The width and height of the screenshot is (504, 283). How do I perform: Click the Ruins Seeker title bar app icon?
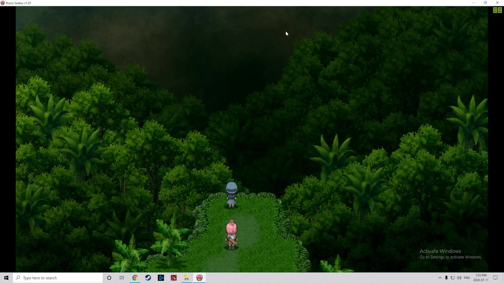click(x=3, y=3)
